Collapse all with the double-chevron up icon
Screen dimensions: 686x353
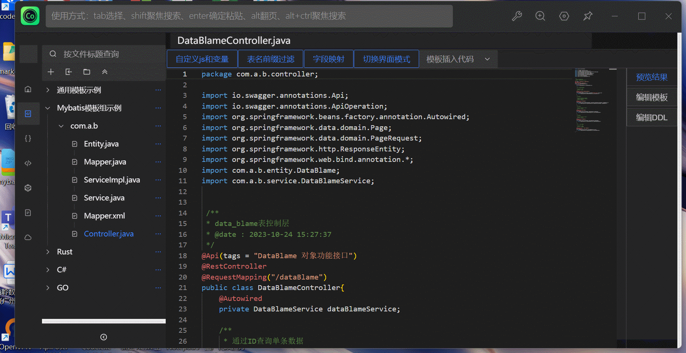[x=105, y=72]
